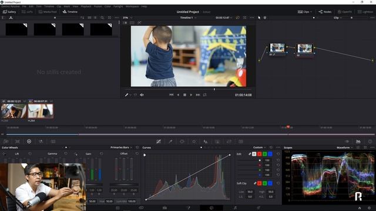Open the viewer timecode display dropdown
Image resolution: width=376 pixels, height=211 pixels.
click(224, 18)
